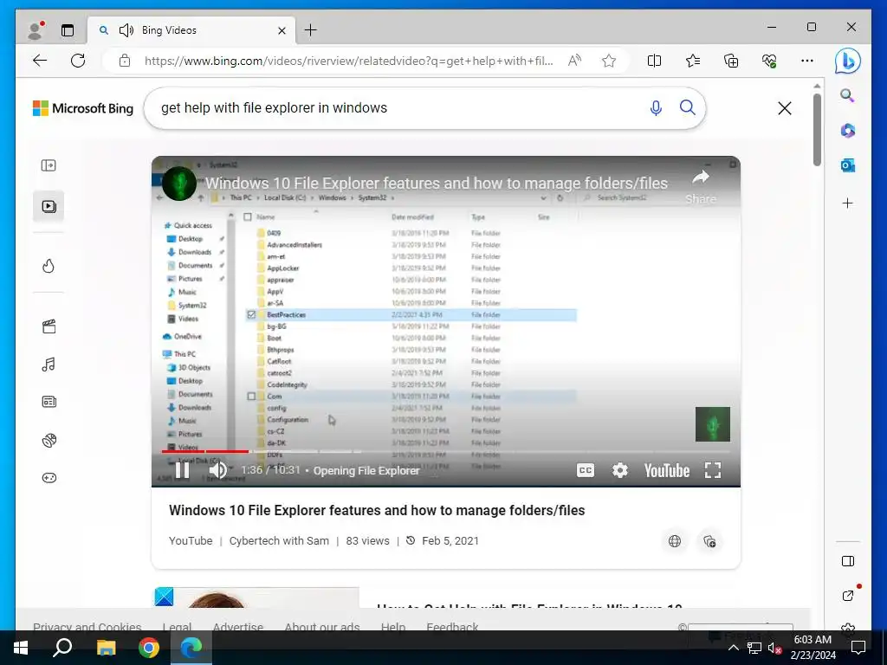
Task: Click the Bing search text box
Action: coord(396,108)
